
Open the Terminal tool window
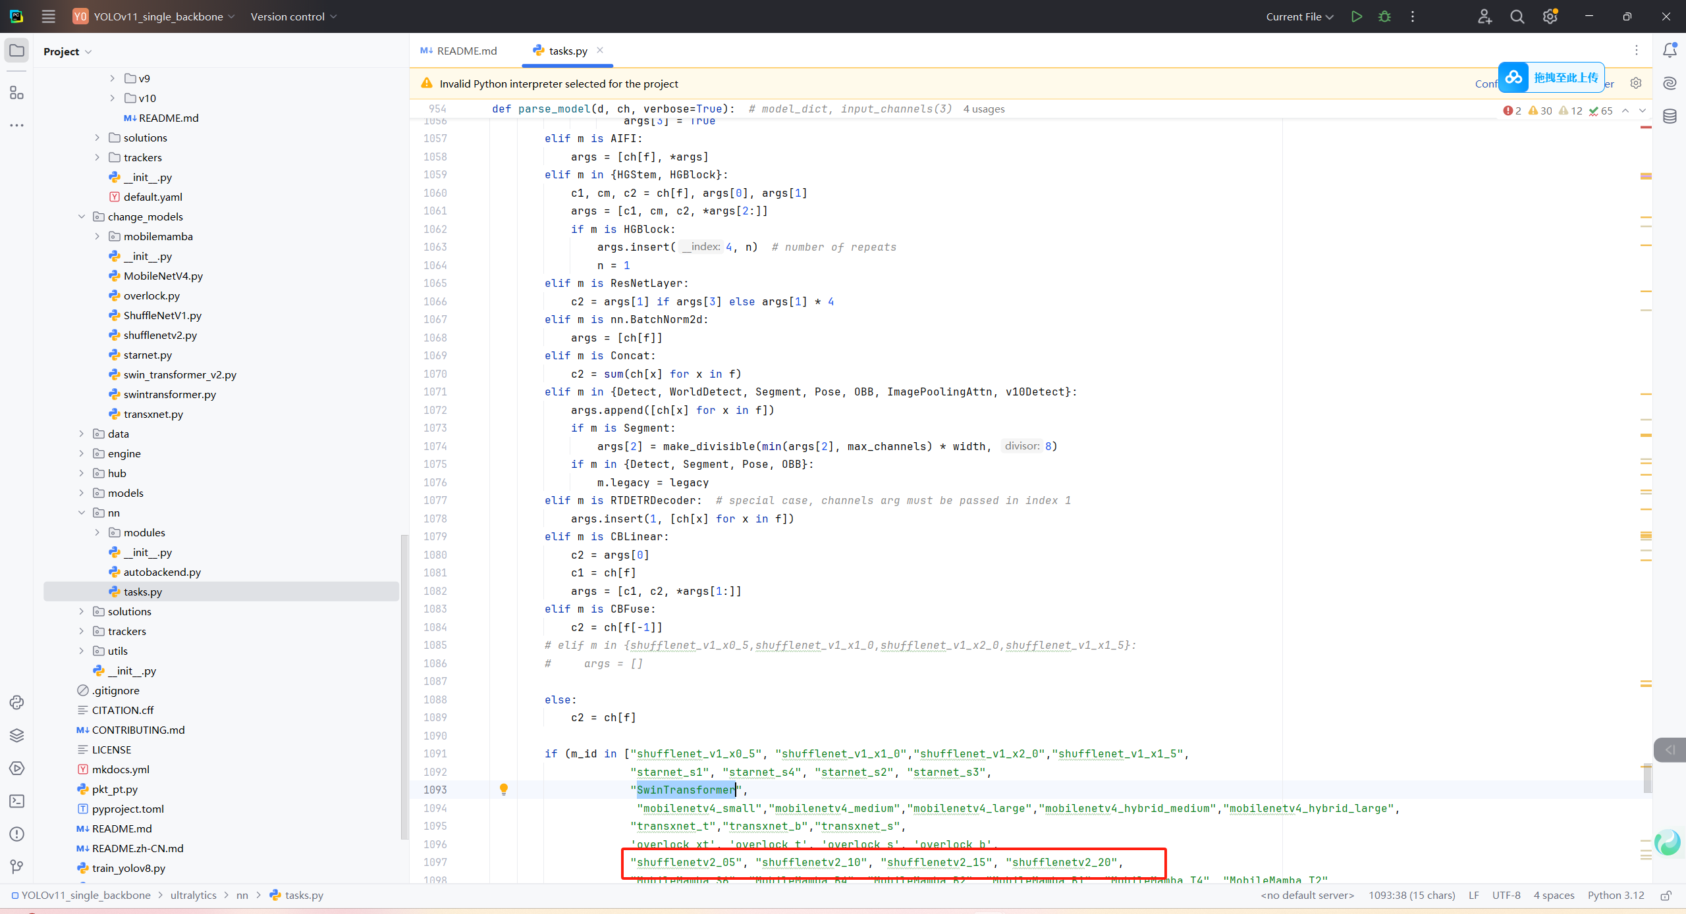pos(16,801)
